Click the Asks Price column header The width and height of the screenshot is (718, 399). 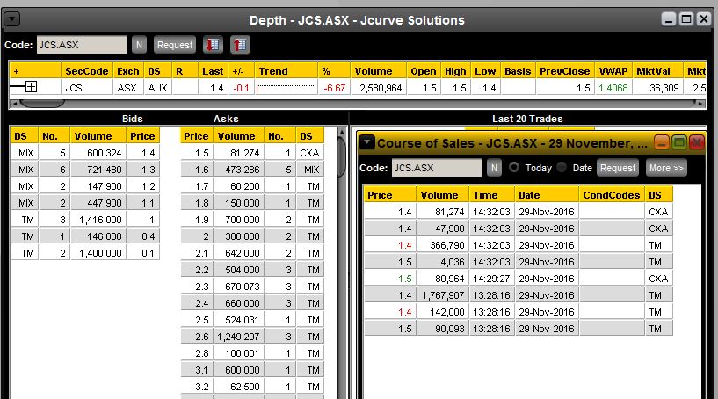(197, 136)
